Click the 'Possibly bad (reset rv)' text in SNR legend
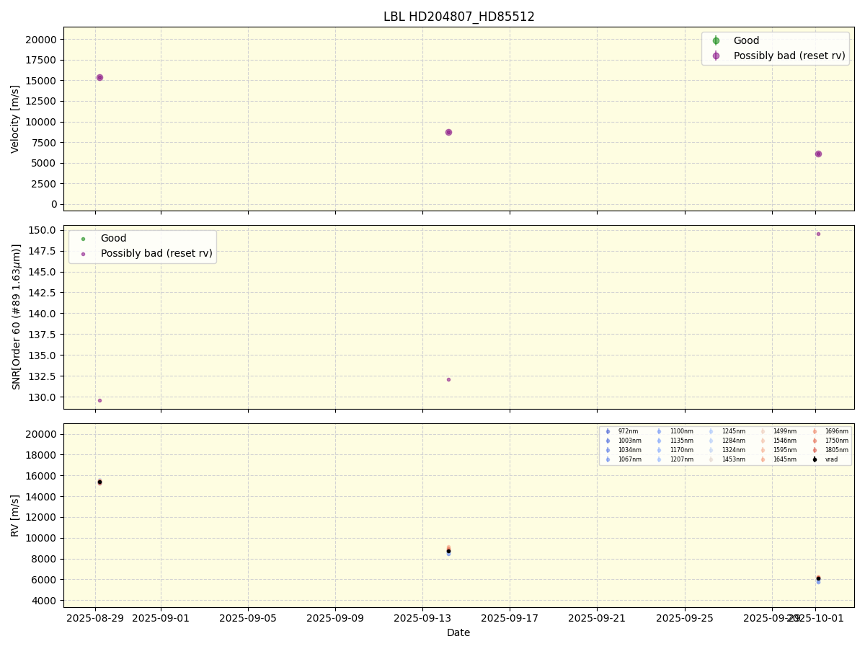 point(156,253)
